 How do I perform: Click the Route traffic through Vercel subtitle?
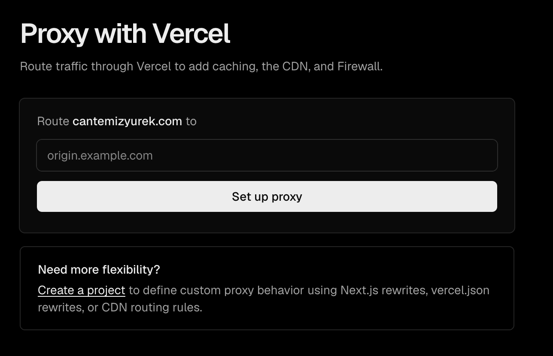coord(201,67)
